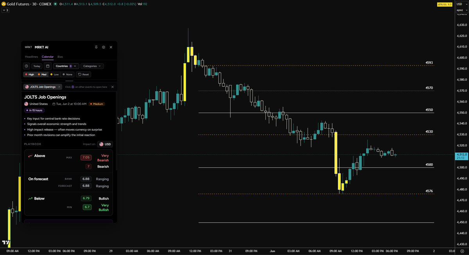The image size is (469, 255).
Task: Open the calendar date picker icon
Action: pos(47,66)
